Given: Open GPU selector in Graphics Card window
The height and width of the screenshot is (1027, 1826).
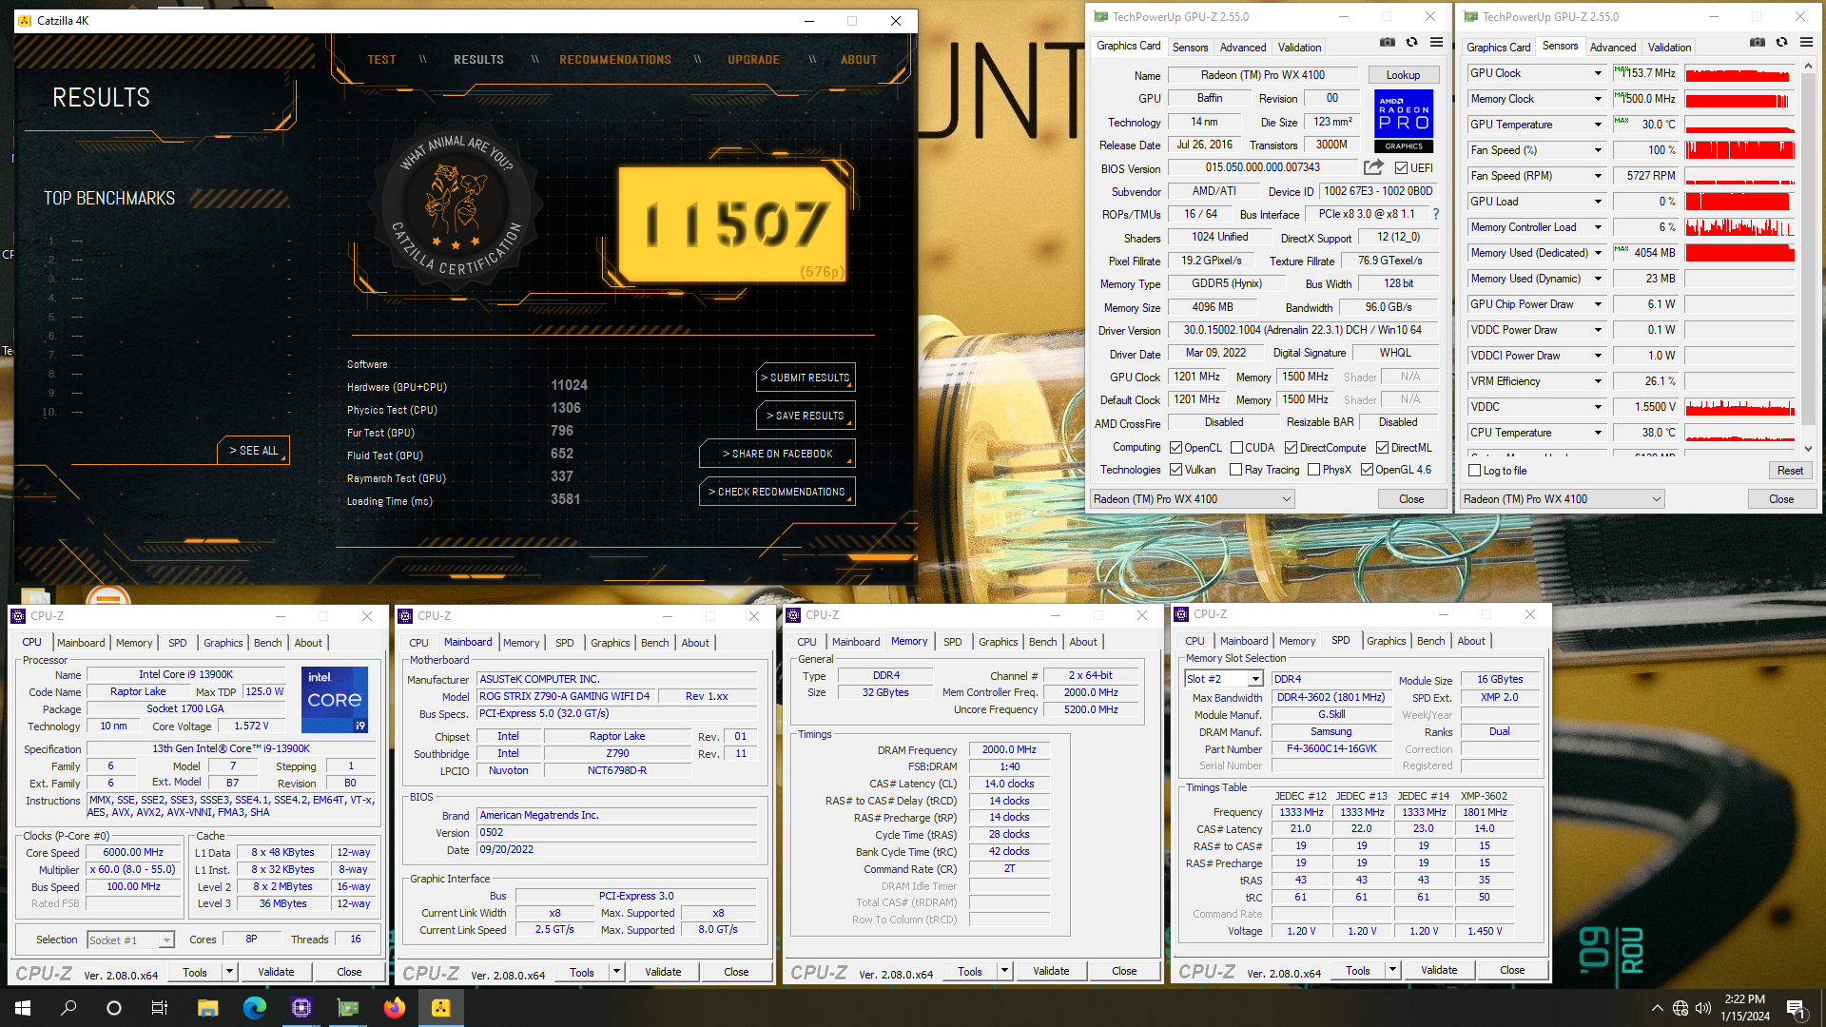Looking at the screenshot, I should (x=1193, y=499).
